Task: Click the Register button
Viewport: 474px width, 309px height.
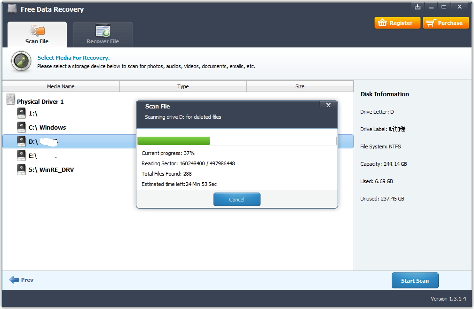Action: [x=397, y=23]
